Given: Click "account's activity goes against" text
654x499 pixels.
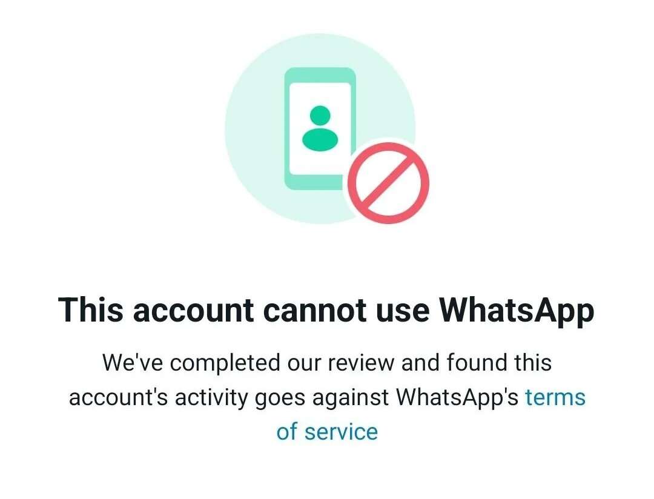Looking at the screenshot, I should [x=229, y=397].
